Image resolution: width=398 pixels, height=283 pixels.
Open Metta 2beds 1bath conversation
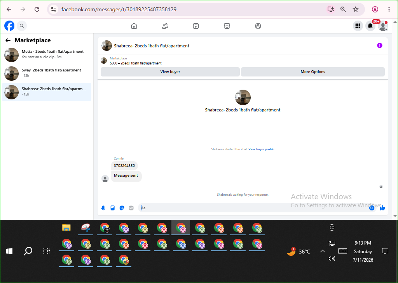pos(47,54)
